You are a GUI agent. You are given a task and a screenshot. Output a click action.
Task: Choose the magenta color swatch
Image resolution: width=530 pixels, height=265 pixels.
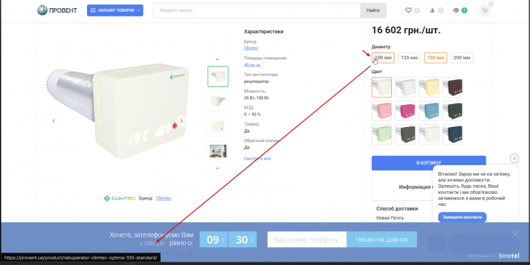(405, 111)
